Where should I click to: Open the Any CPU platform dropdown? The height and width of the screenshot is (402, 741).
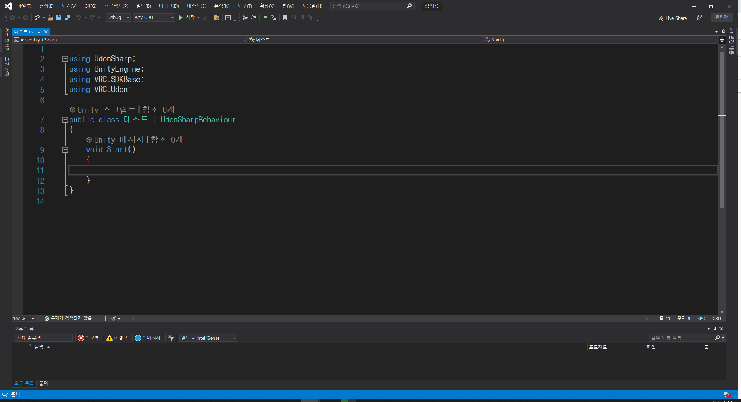[154, 18]
